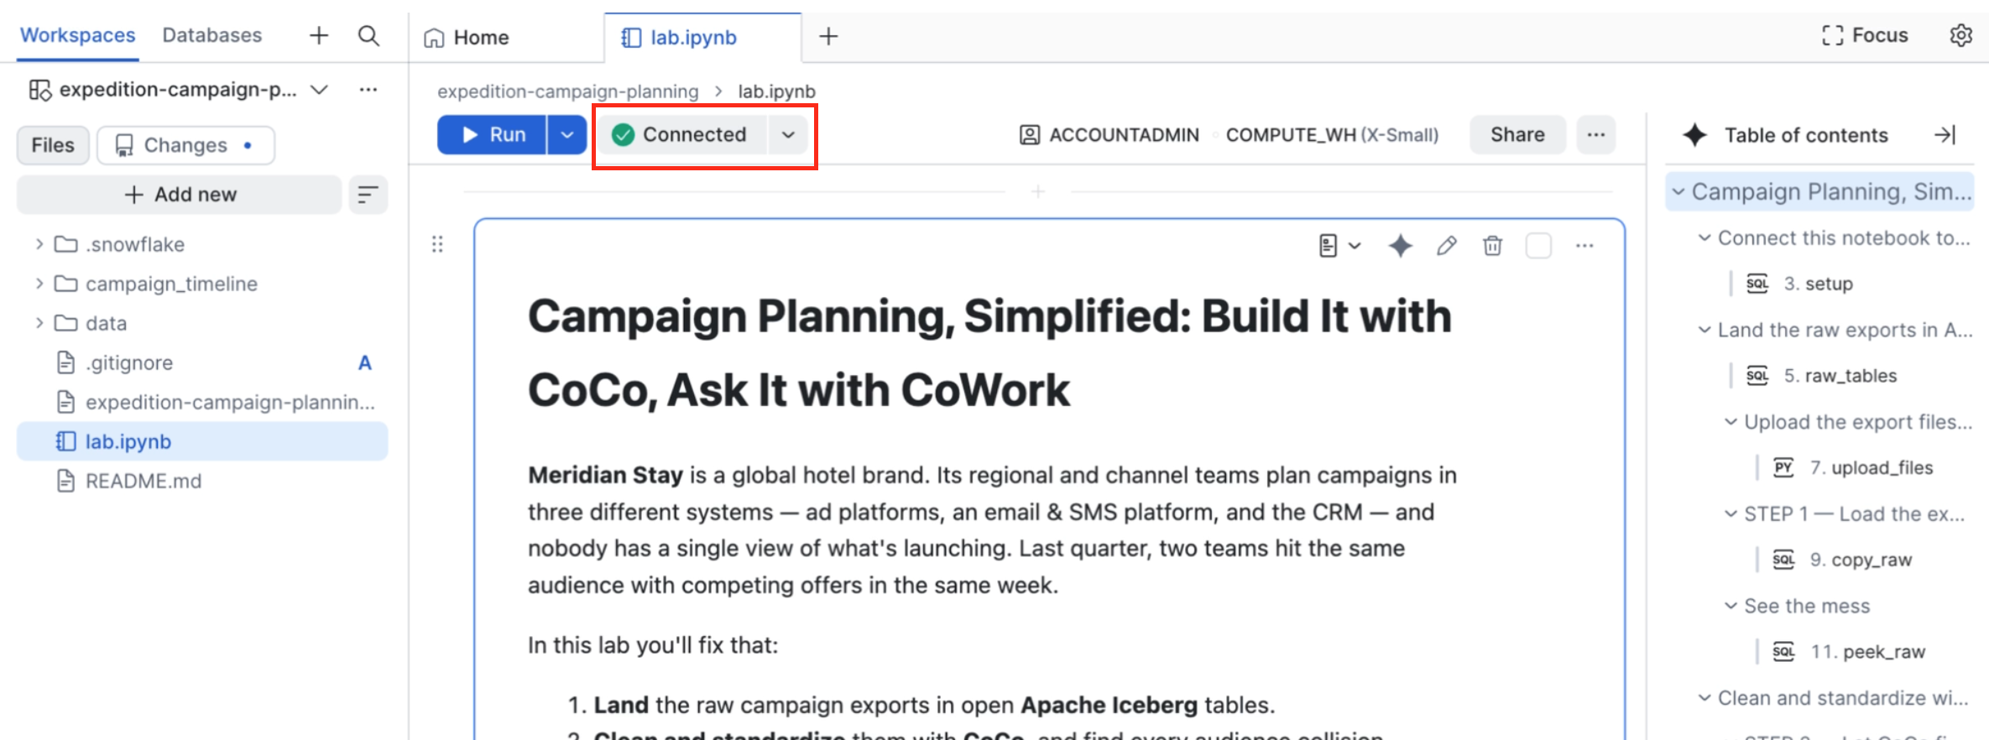Click the Share button
Image resolution: width=1989 pixels, height=740 pixels.
coord(1517,135)
